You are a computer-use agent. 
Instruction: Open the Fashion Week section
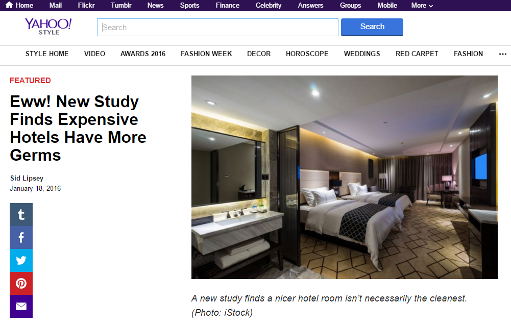pos(206,54)
